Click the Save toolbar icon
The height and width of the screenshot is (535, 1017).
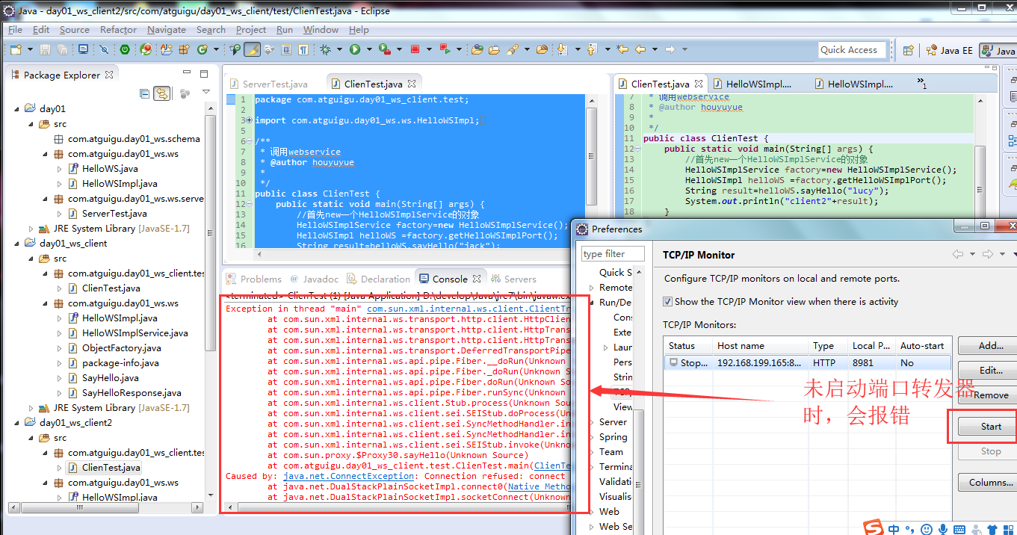pos(45,49)
